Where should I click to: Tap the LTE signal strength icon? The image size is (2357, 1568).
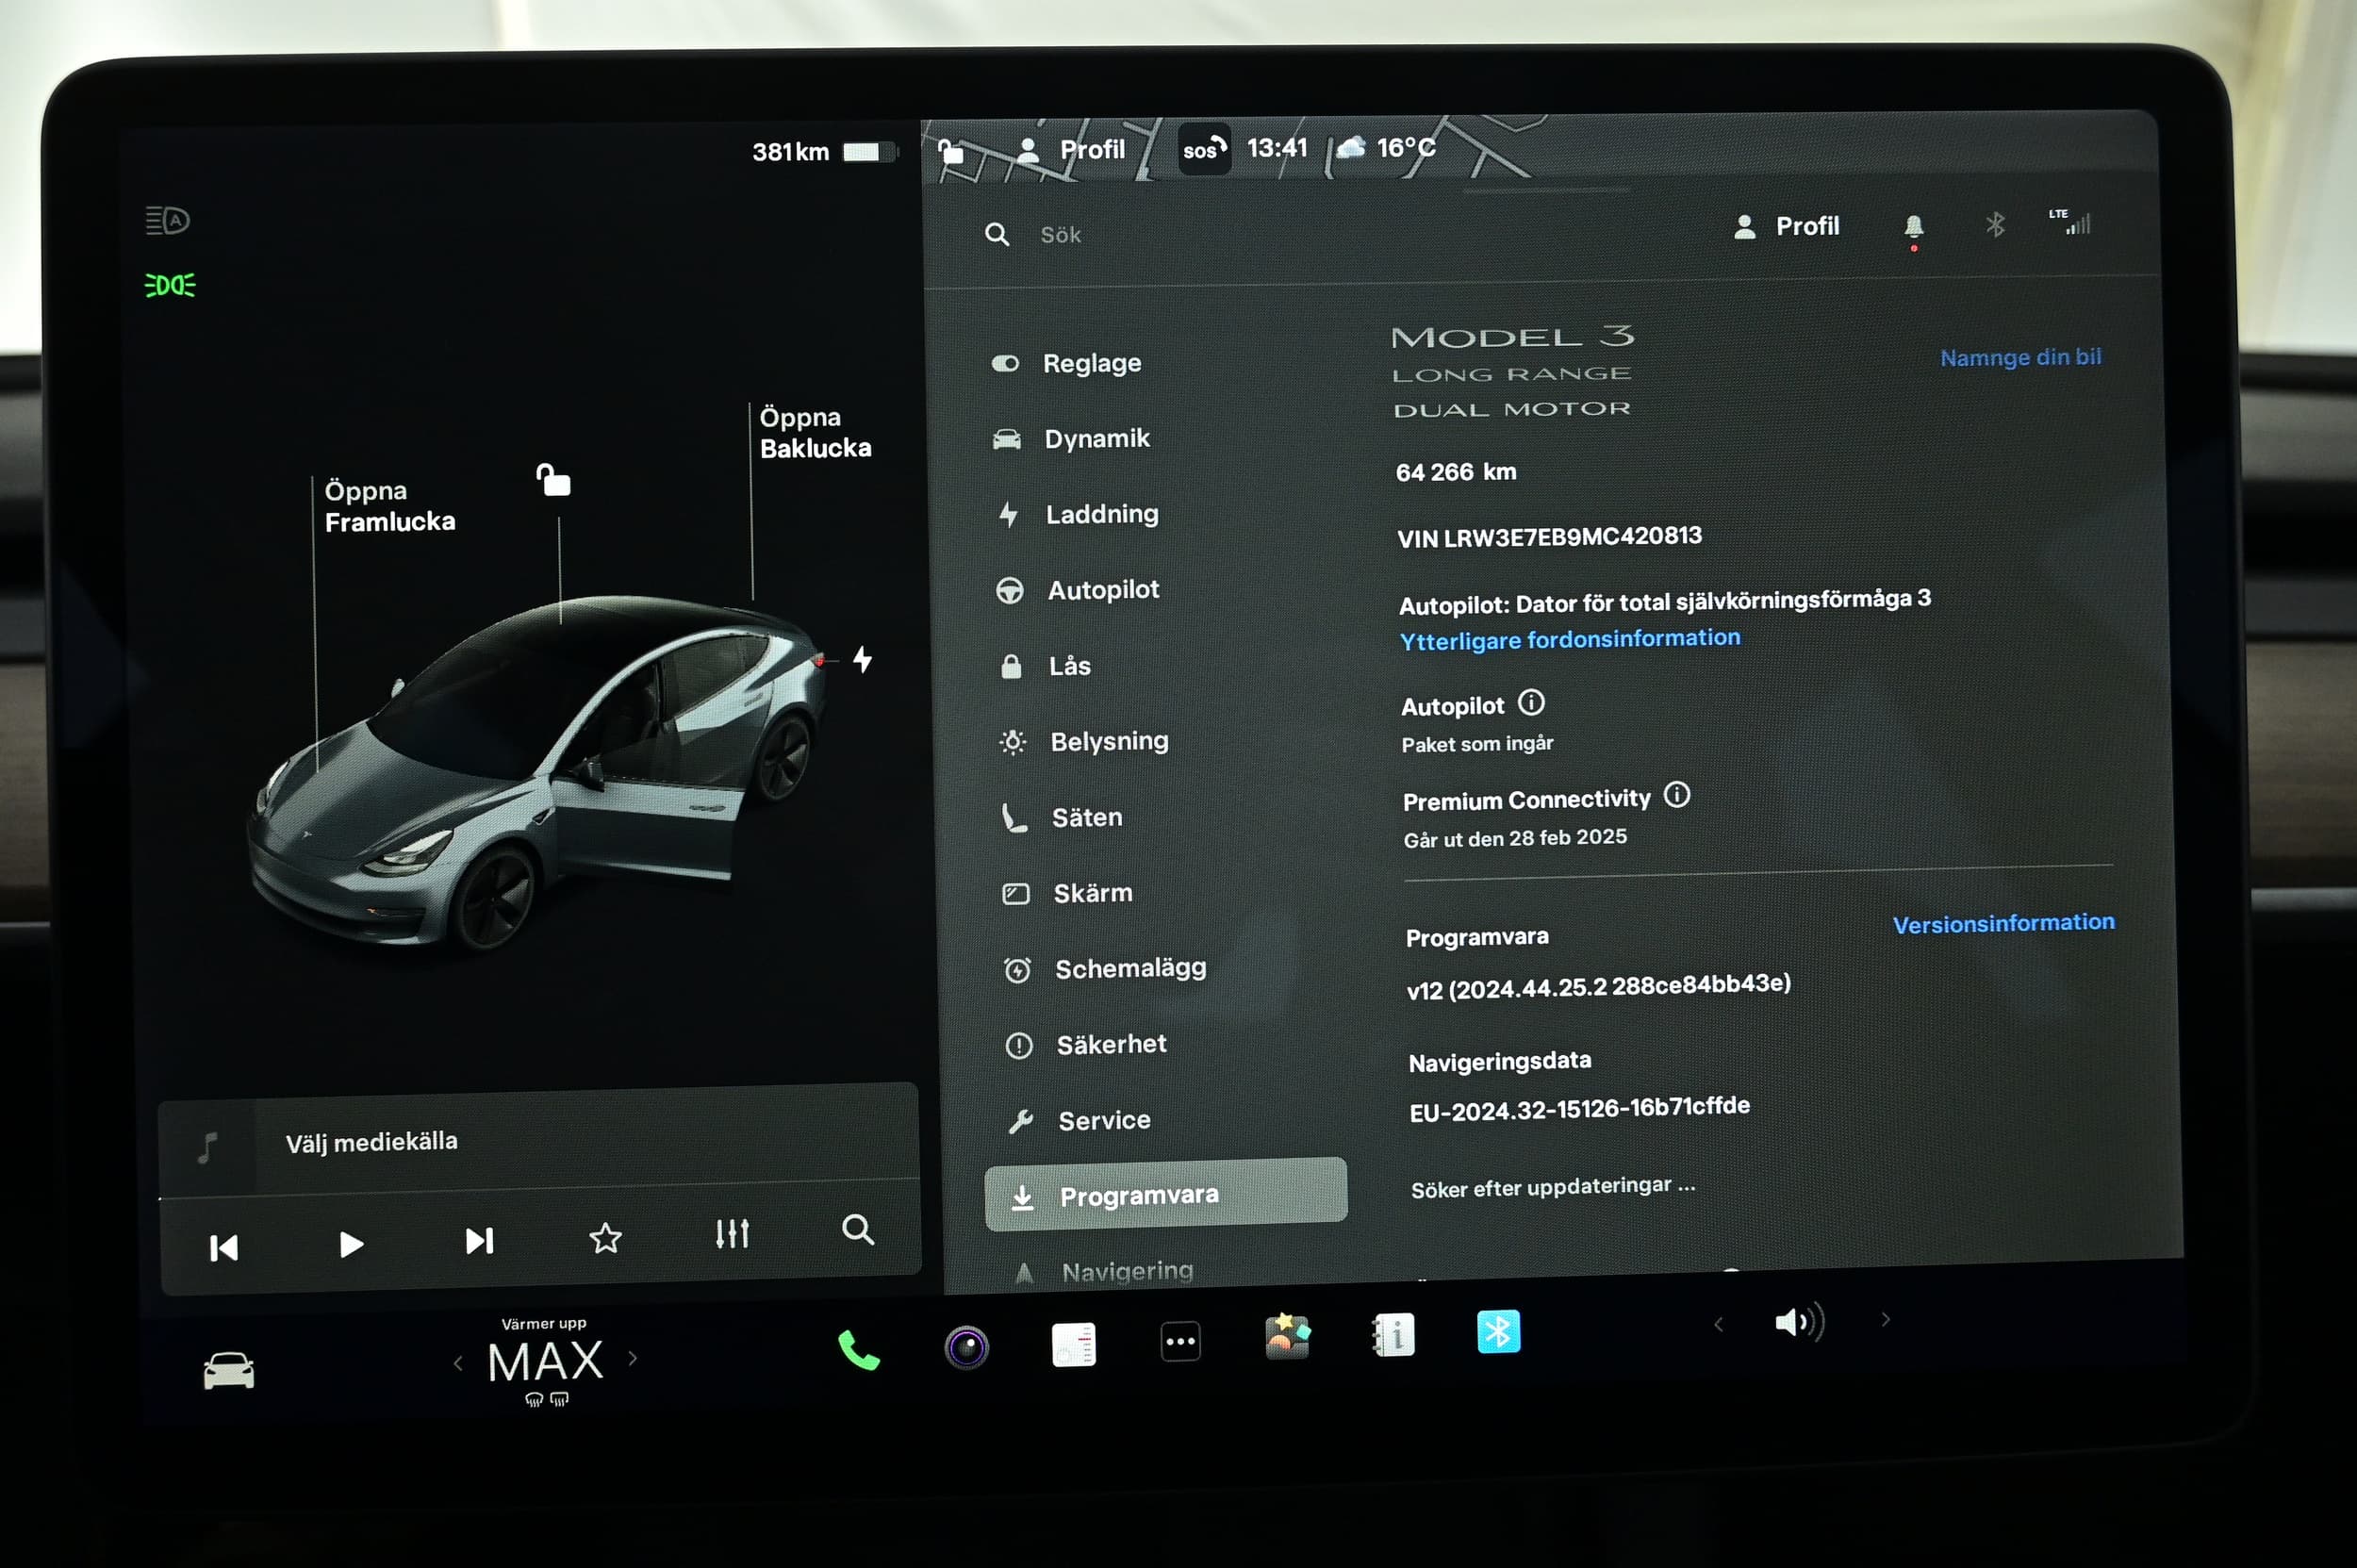point(2070,222)
